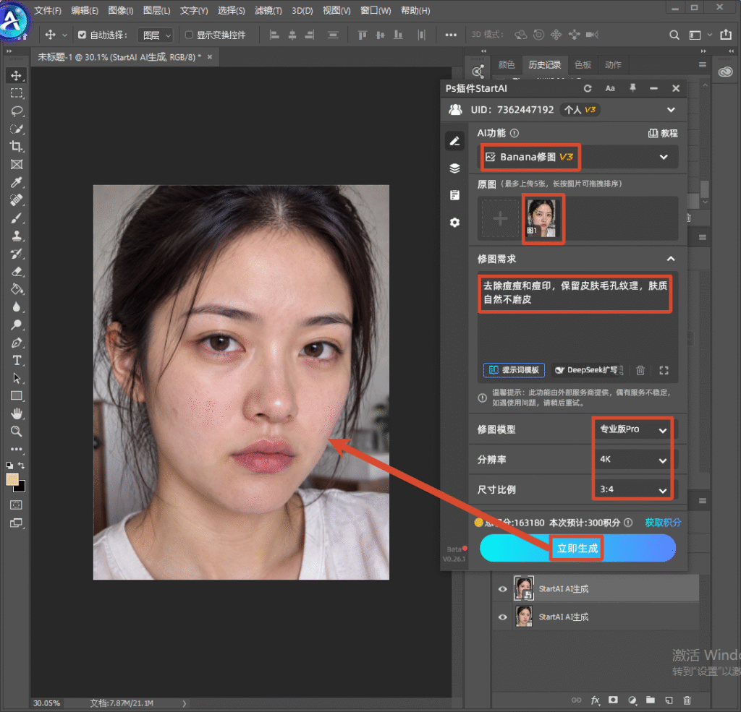Screen dimensions: 741x712
Task: Collapse the 修图需求 section
Action: (x=671, y=259)
